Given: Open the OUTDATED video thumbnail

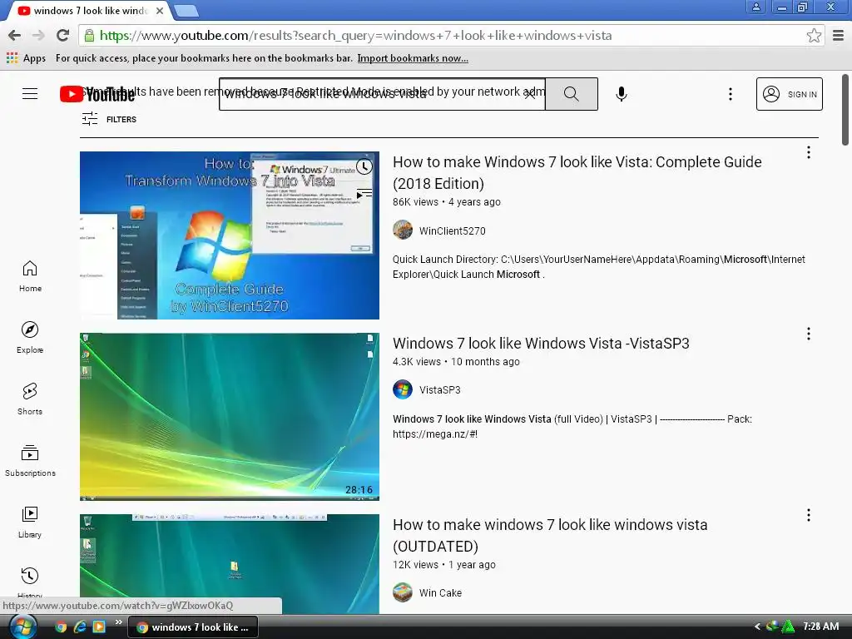Looking at the screenshot, I should click(230, 564).
